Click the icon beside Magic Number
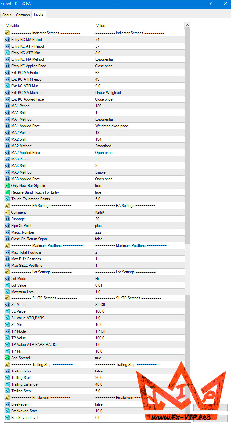Image resolution: width=231 pixels, height=425 pixels. (7, 232)
